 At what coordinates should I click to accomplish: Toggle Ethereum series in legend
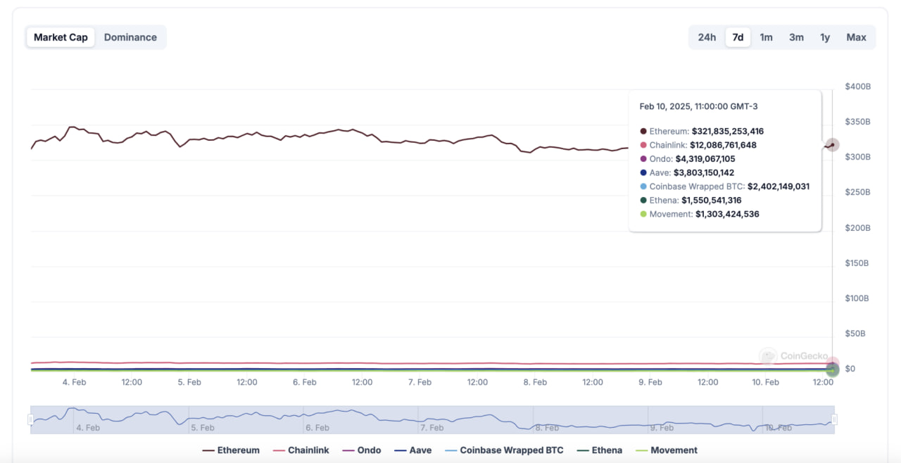[231, 450]
